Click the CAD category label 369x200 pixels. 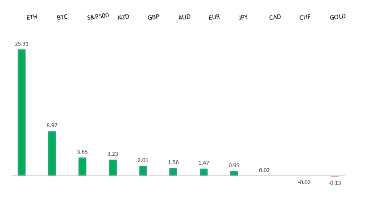point(275,17)
